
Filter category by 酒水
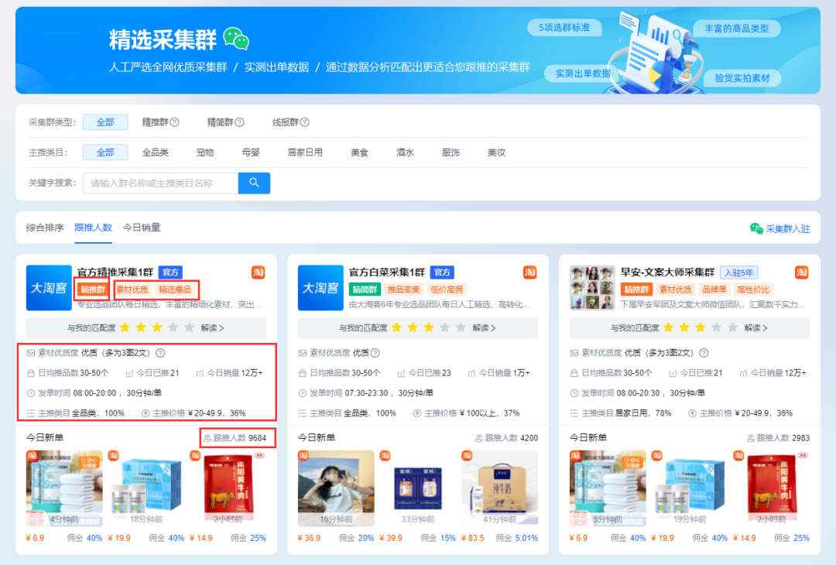pyautogui.click(x=405, y=152)
